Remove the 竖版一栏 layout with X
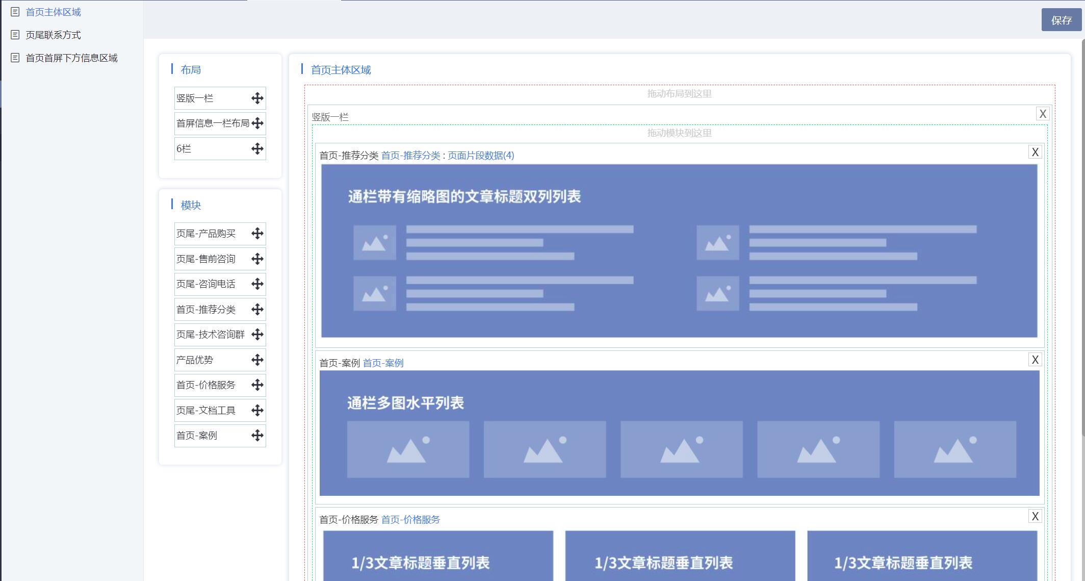 (x=1043, y=114)
